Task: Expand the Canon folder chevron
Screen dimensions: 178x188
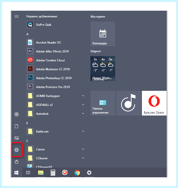Action: 83,149
